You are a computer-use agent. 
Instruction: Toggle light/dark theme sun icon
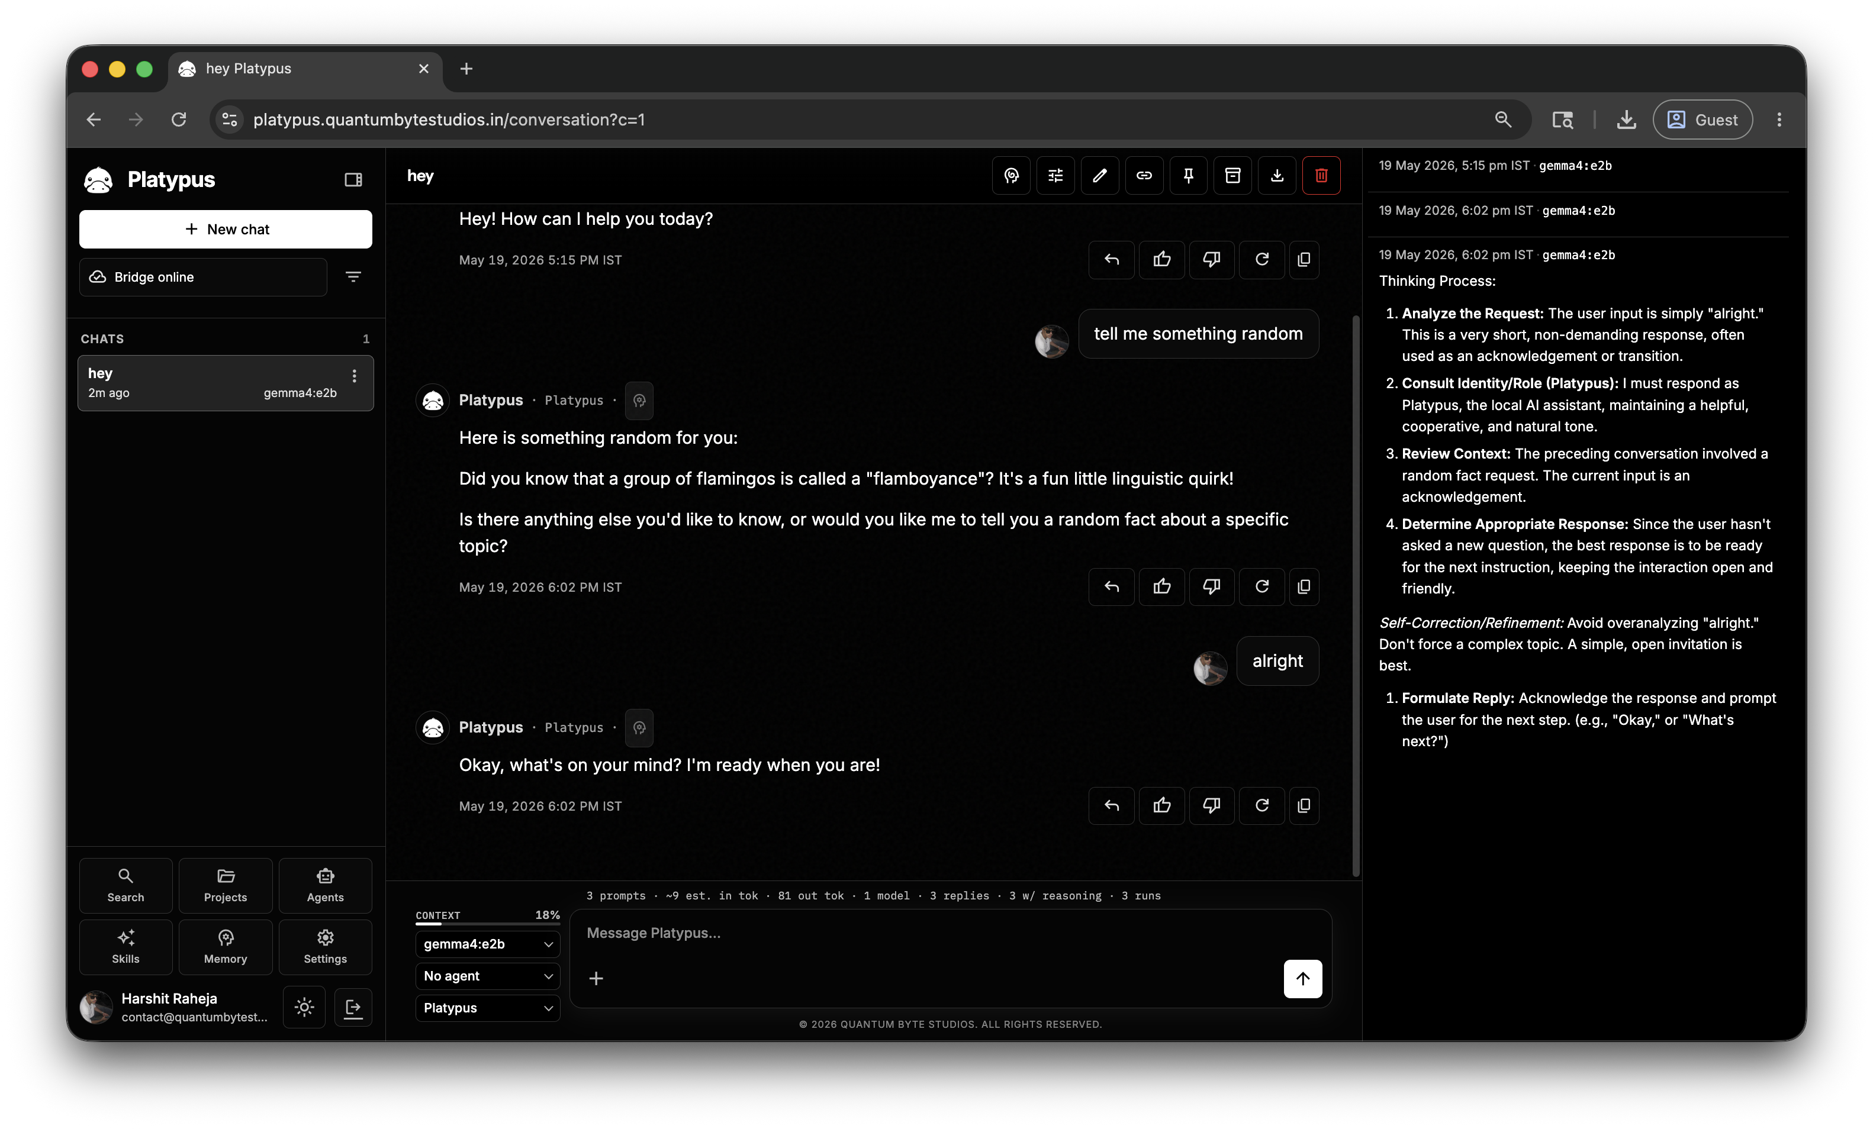(x=304, y=1008)
